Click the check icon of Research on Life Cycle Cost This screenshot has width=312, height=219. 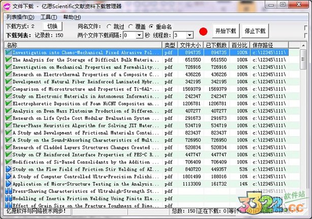point(9,118)
